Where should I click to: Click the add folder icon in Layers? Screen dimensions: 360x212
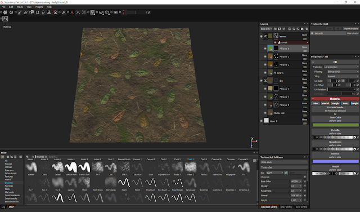(302, 29)
